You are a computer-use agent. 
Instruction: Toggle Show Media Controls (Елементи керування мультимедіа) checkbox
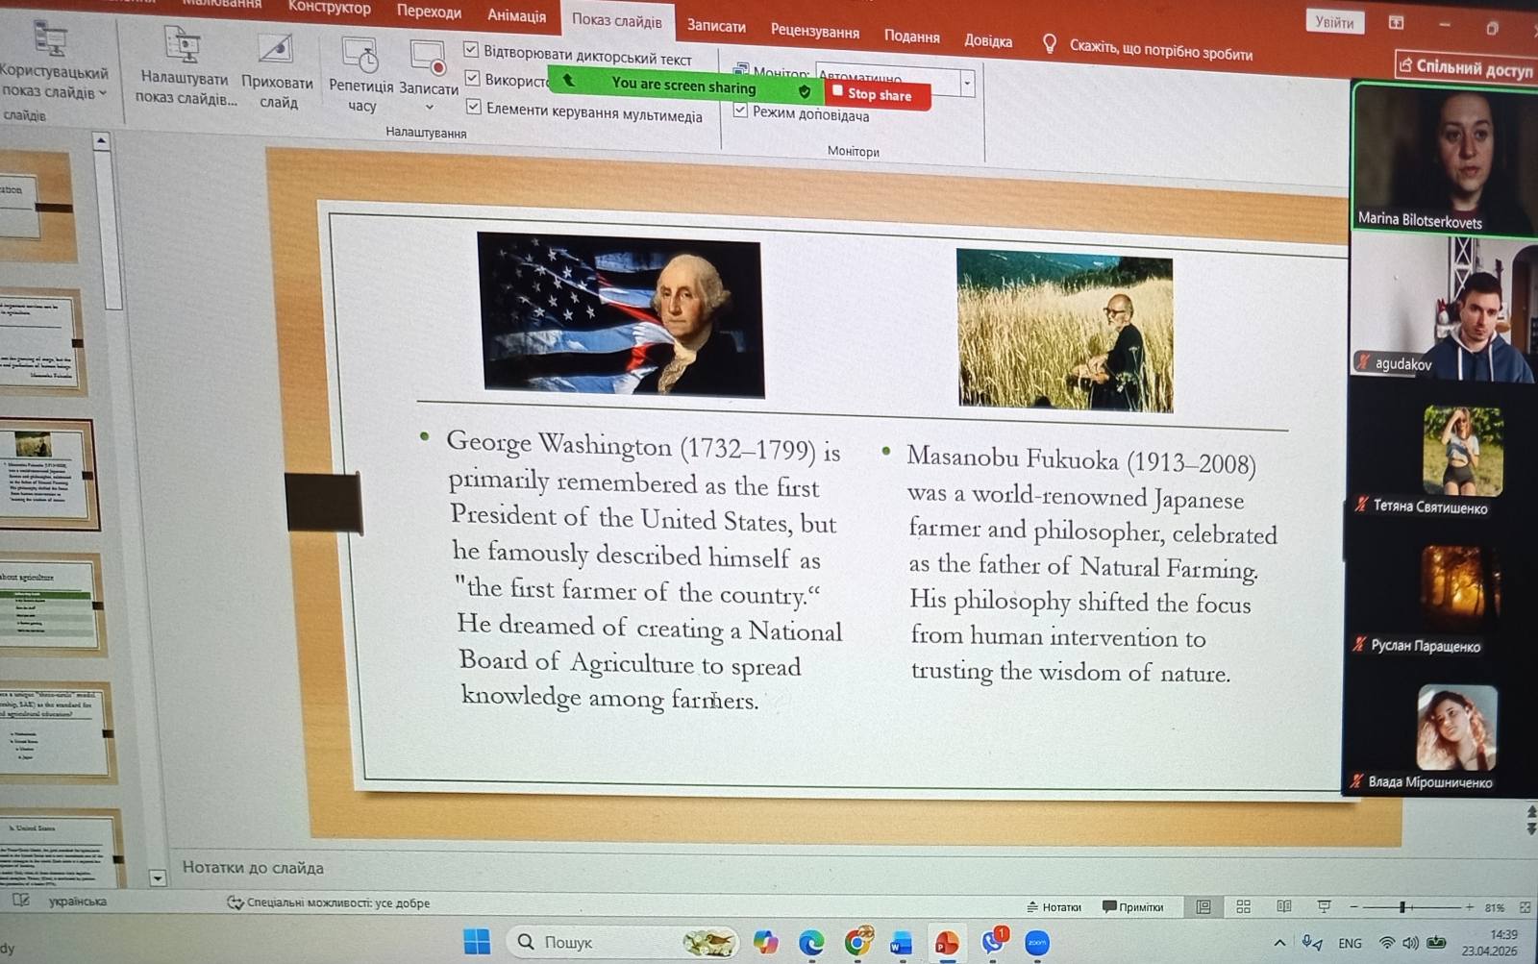click(473, 107)
